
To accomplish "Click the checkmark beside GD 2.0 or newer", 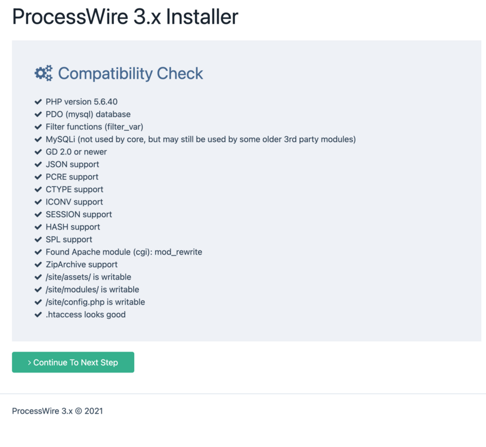I will coord(38,152).
